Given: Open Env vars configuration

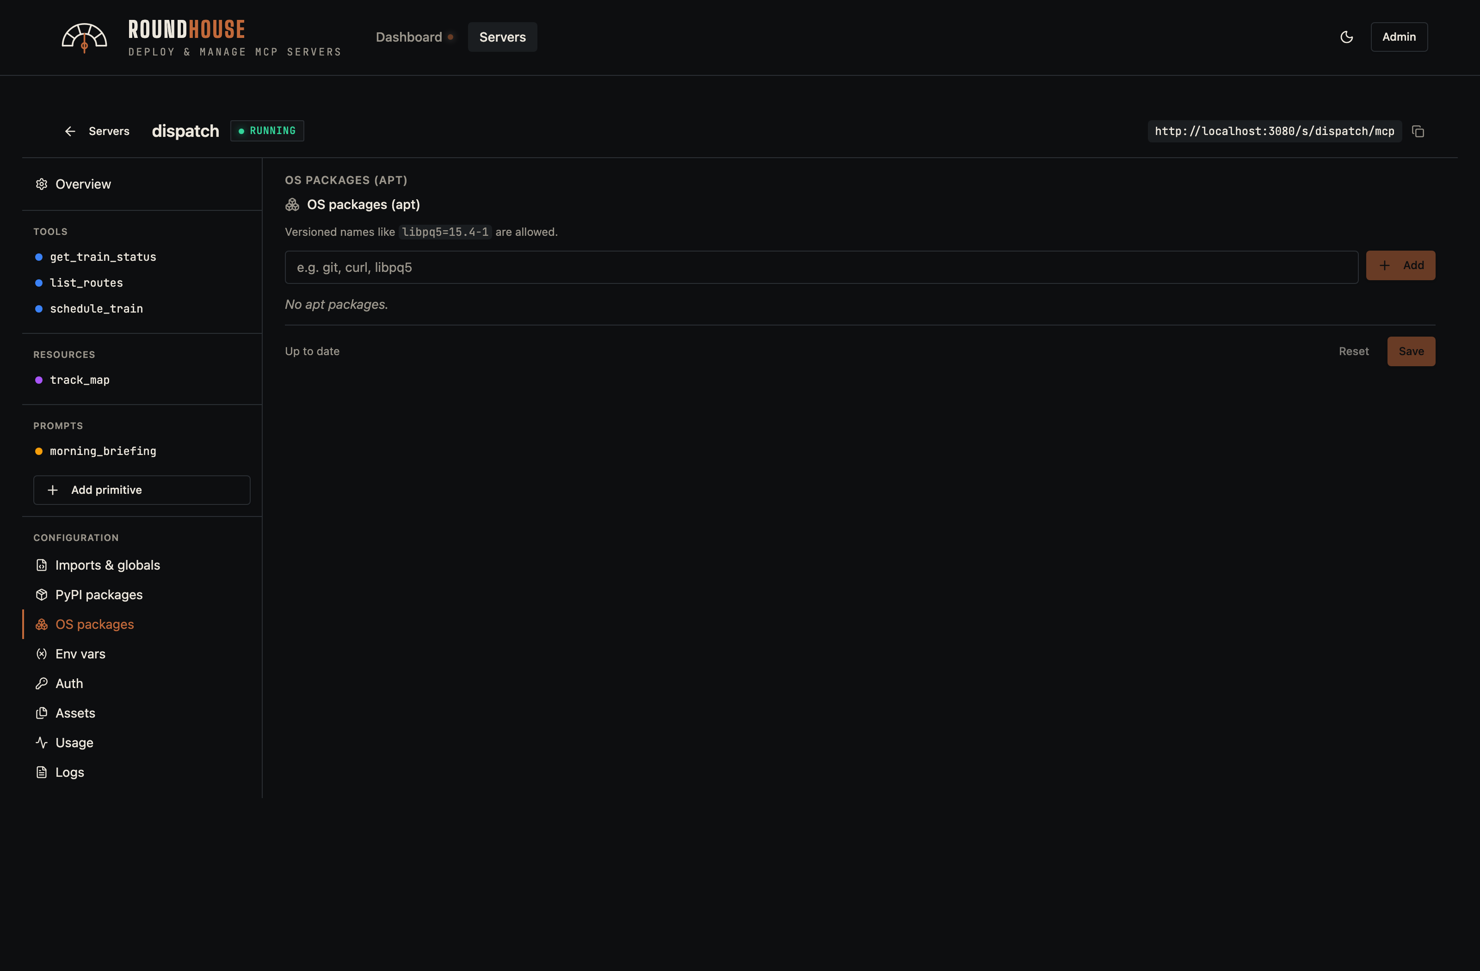Looking at the screenshot, I should 142,654.
